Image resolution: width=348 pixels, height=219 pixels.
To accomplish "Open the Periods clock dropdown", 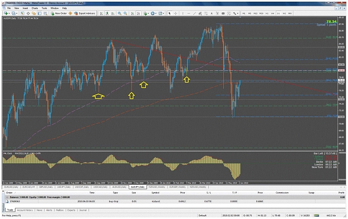I will click(154, 13).
